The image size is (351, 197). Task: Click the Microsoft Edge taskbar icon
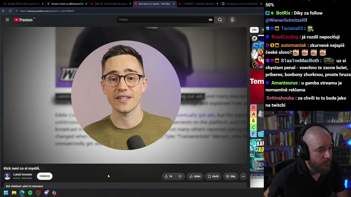[x=22, y=193]
